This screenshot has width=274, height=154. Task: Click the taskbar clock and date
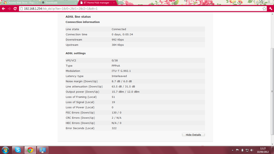[x=263, y=150]
